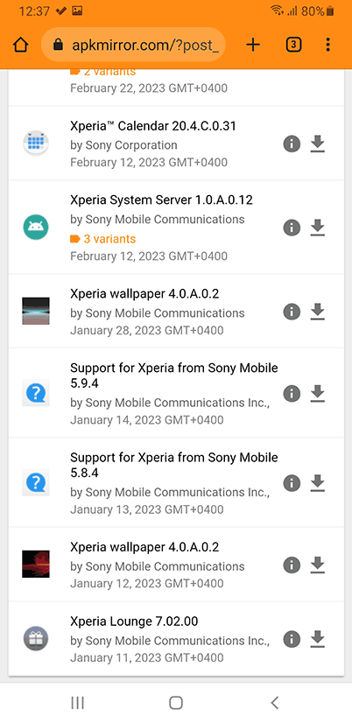Show info for Xperia Lounge 7.02.00
Screen dimensions: 352x723
click(292, 640)
